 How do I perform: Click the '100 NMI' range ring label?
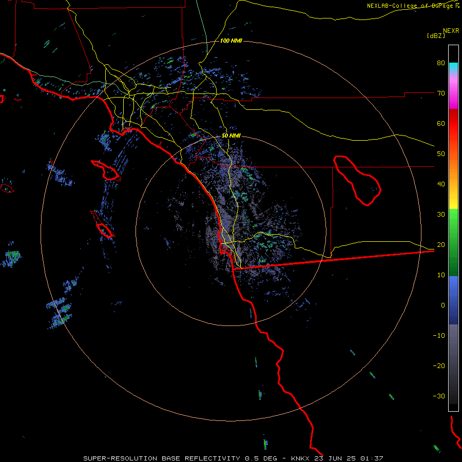(x=231, y=41)
